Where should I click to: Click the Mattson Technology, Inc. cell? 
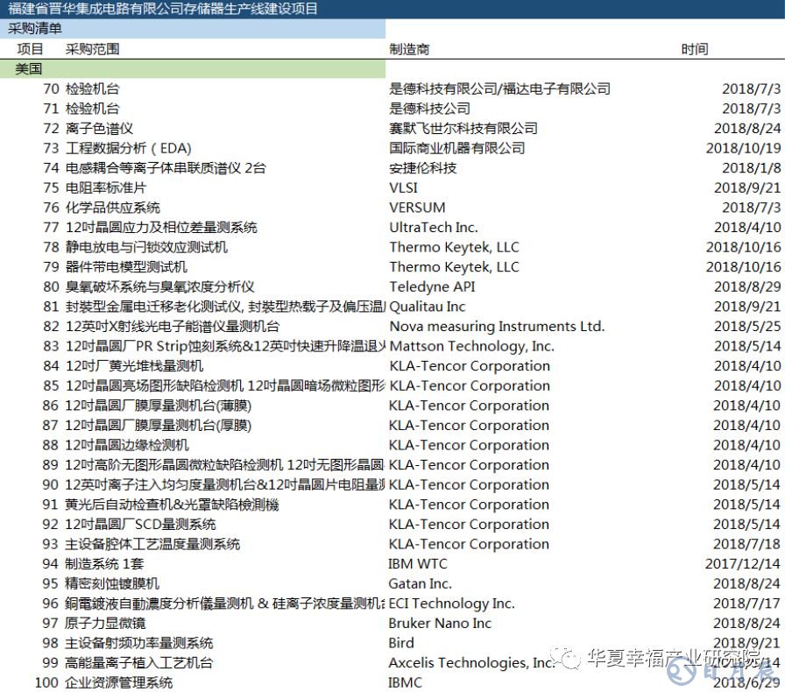(471, 346)
